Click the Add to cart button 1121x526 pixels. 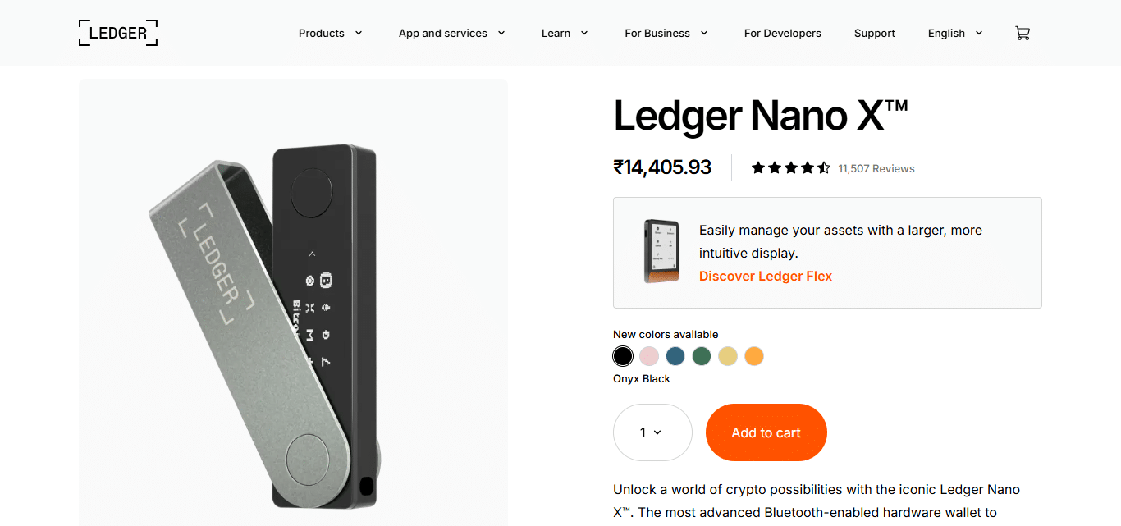tap(766, 432)
